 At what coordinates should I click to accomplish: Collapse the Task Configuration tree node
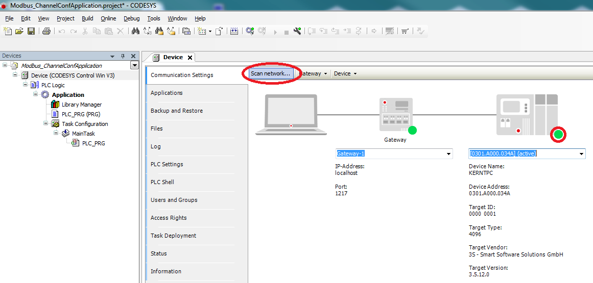46,124
